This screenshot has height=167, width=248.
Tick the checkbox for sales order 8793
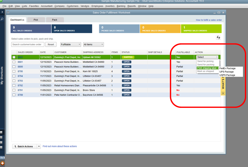[14, 81]
